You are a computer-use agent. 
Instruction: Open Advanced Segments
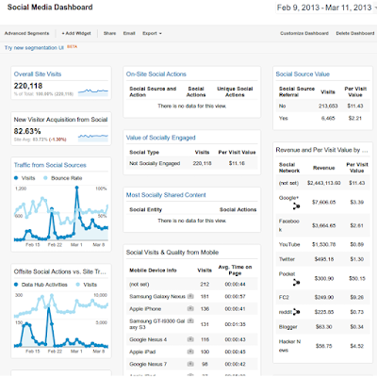click(x=26, y=33)
